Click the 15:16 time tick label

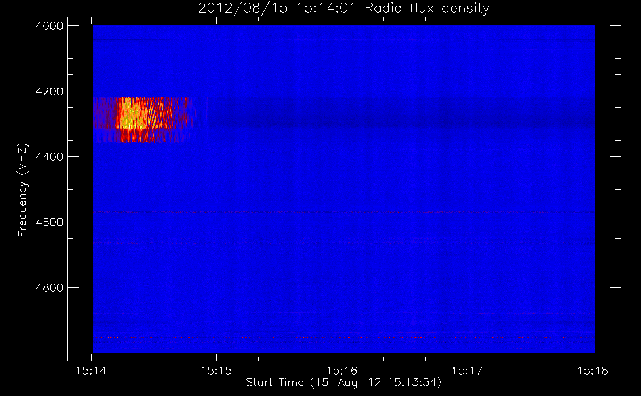tap(342, 371)
